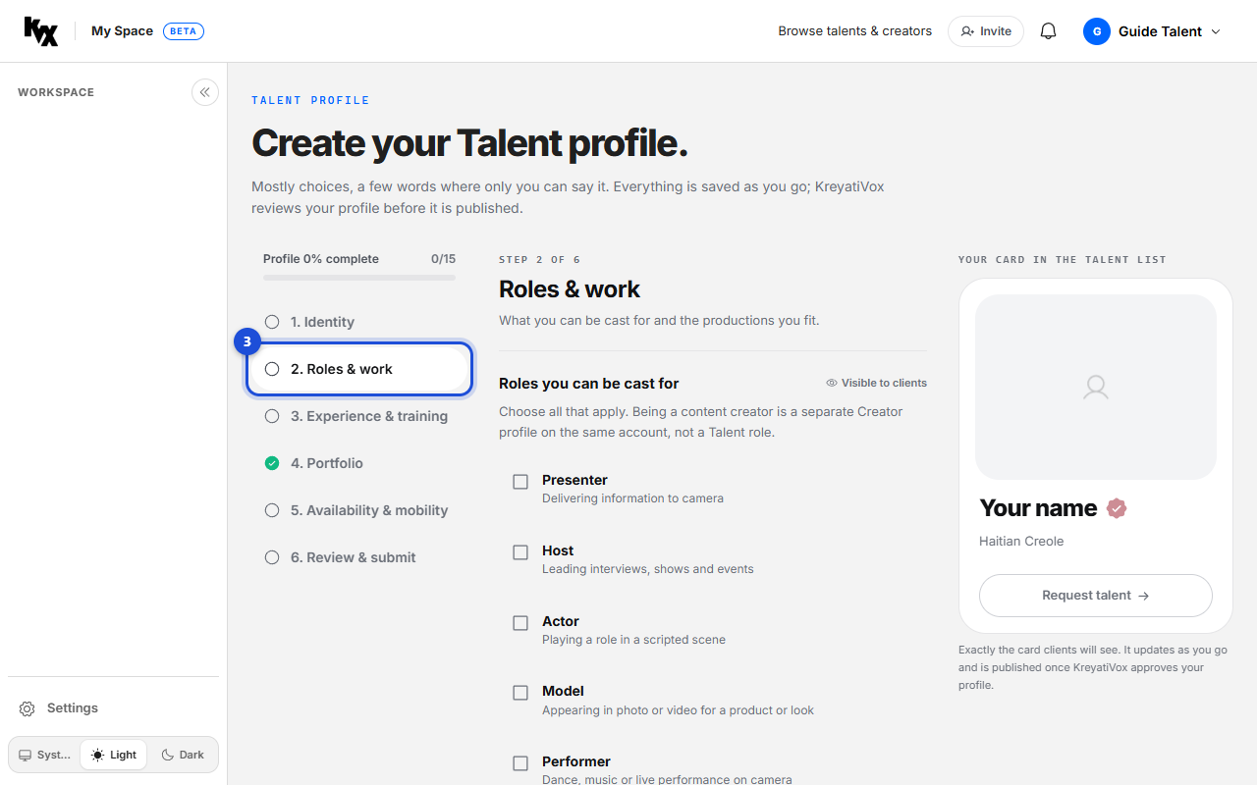Click the Visible to clients indicator
1257x785 pixels.
(x=876, y=383)
